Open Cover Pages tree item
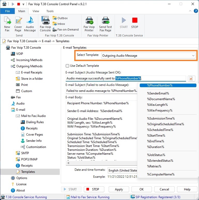The height and width of the screenshot is (200, 199). pyautogui.click(x=32, y=135)
